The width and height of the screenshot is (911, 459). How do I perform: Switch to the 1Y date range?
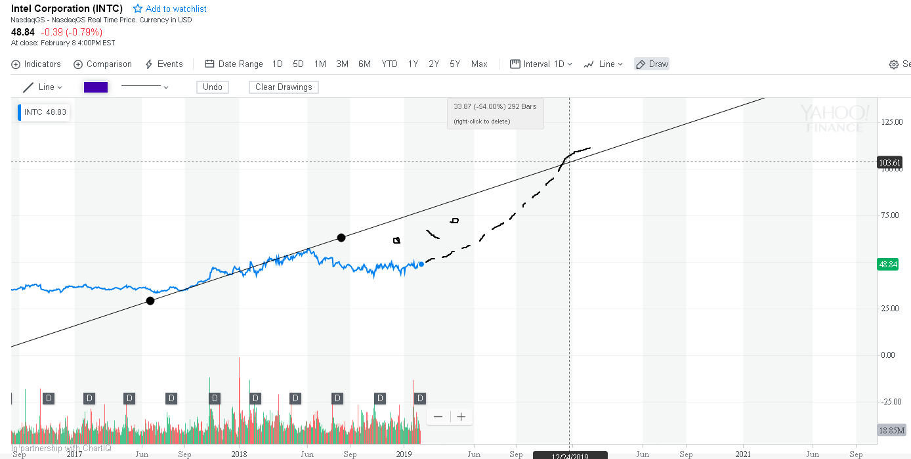point(412,64)
